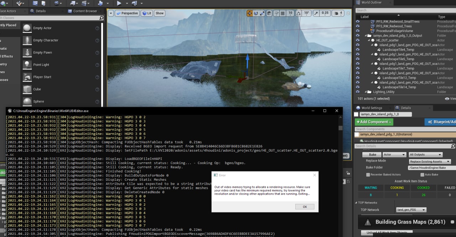Select the Details tab beside World Settings
456x237 pixels.
coord(406,108)
